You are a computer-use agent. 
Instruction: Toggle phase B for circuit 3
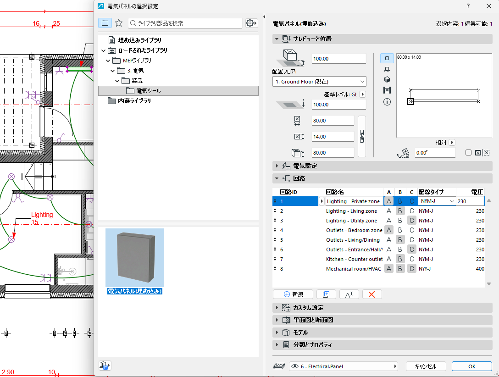click(400, 221)
